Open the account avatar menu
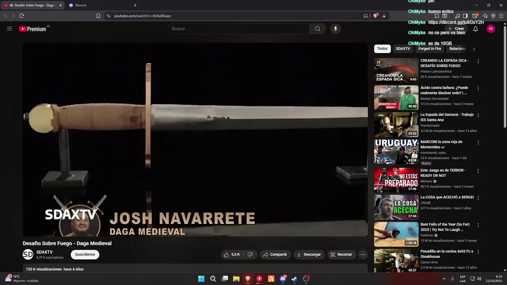Screen dimensions: 507x285 click(491, 29)
